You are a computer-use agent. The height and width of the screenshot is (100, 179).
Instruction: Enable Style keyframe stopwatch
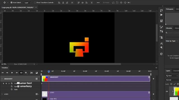tap(12, 89)
